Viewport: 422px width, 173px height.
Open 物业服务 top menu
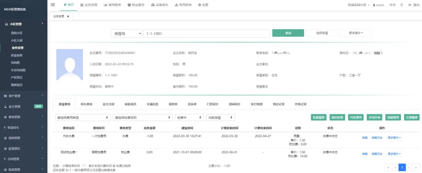(136, 5)
